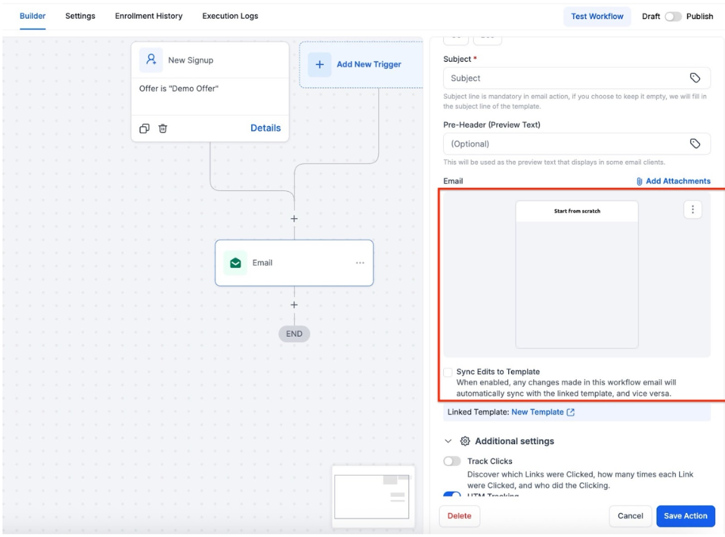The height and width of the screenshot is (537, 725).
Task: Click the tag icon in Subject field
Action: tap(695, 78)
